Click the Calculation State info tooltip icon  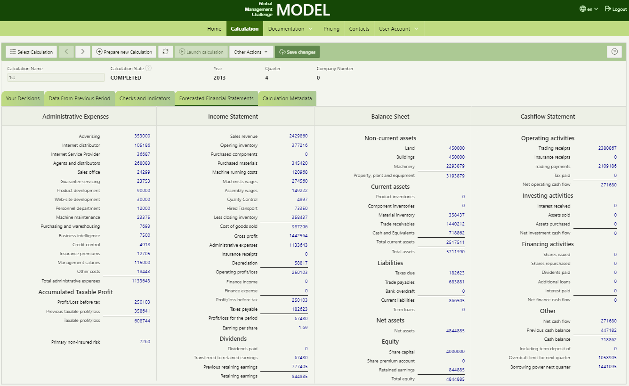tap(148, 68)
